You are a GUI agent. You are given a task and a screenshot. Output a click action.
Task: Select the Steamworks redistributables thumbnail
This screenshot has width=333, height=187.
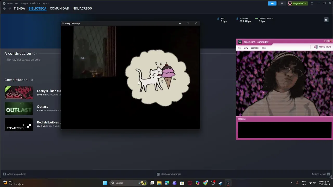19,124
